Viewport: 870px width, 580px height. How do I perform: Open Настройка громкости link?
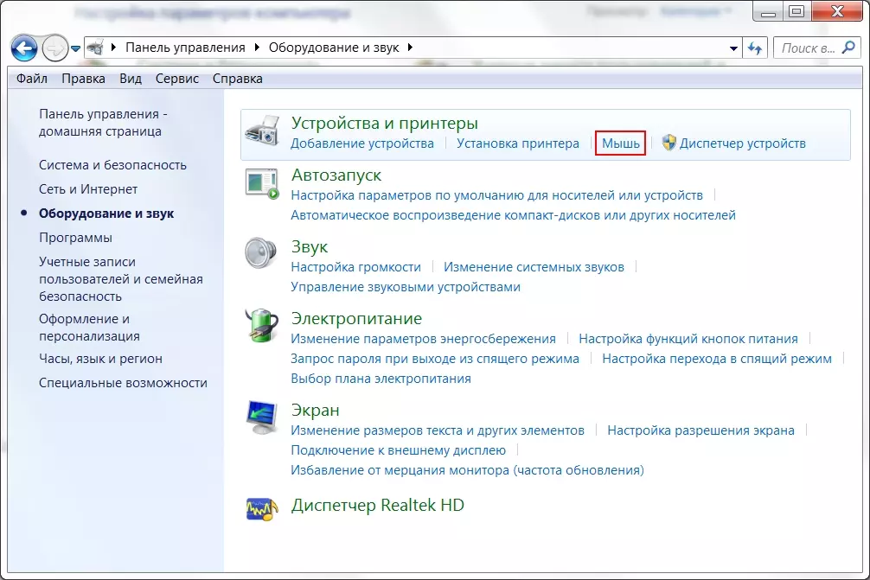point(355,267)
